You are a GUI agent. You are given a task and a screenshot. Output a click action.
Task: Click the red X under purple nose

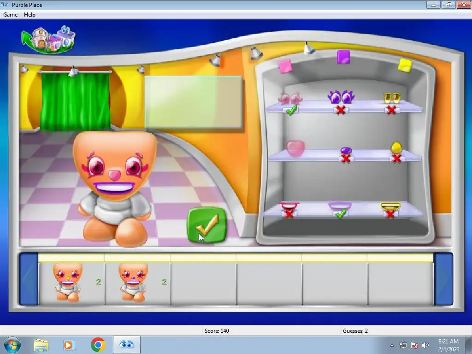pyautogui.click(x=346, y=159)
